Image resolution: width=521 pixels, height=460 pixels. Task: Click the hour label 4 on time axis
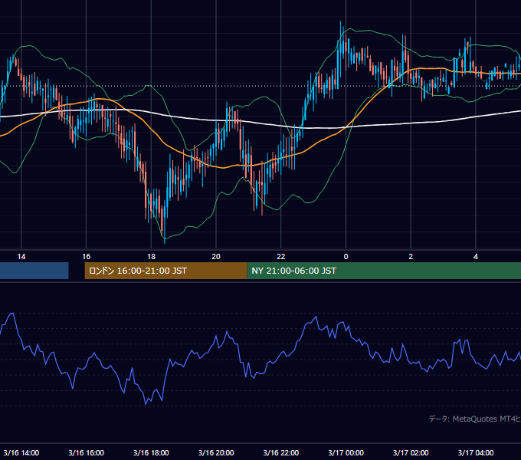tap(476, 257)
